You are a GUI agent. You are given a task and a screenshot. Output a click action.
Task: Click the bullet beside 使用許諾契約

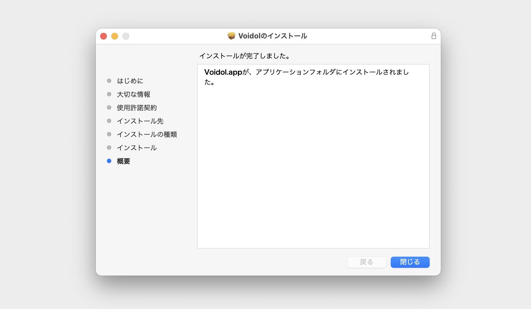click(109, 107)
